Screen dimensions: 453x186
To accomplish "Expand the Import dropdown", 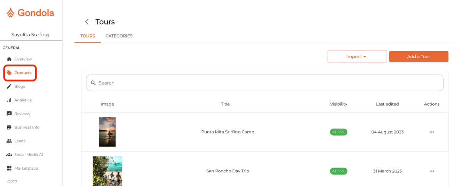I will 357,57.
